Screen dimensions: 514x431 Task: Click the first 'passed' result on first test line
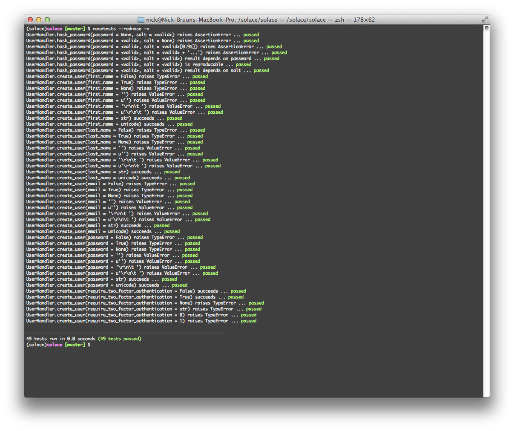(x=251, y=35)
